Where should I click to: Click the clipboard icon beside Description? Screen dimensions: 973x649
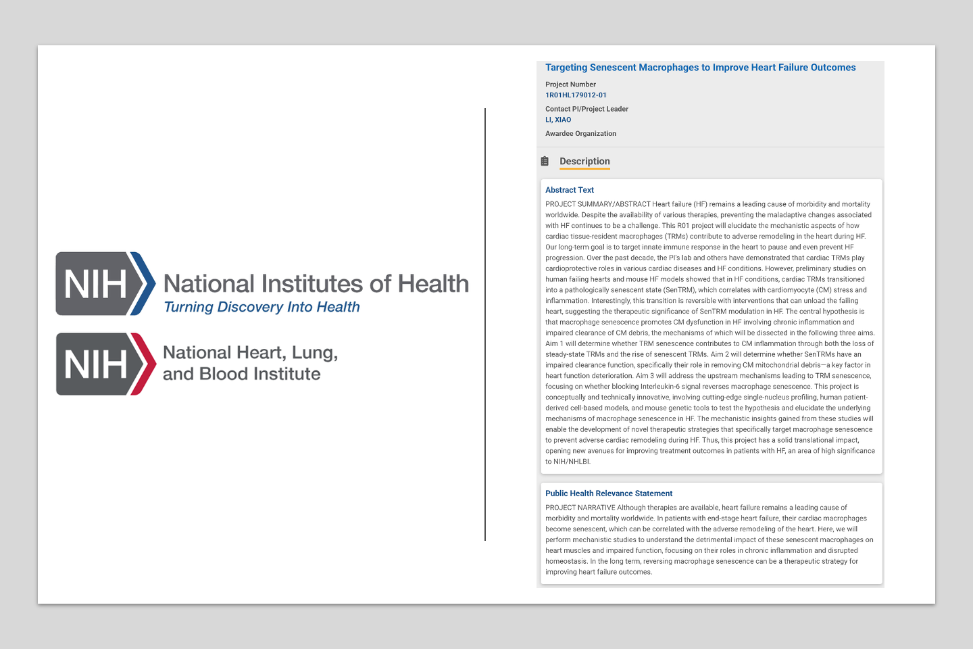[x=545, y=161]
